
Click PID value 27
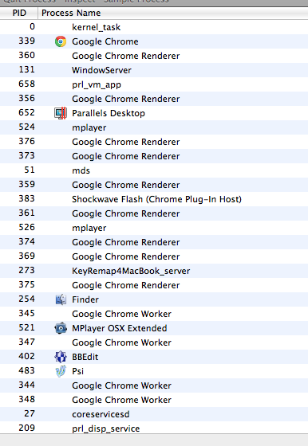(x=30, y=413)
